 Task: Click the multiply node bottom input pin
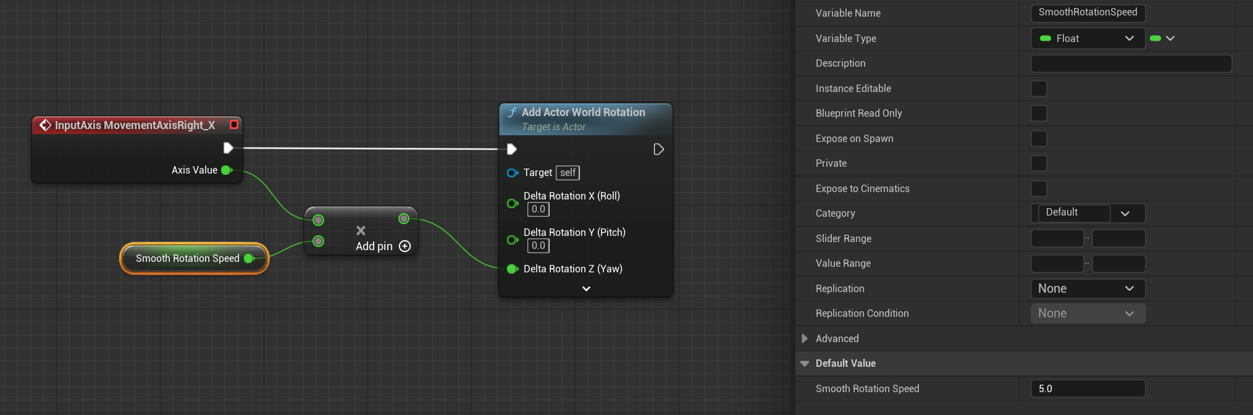click(x=319, y=241)
